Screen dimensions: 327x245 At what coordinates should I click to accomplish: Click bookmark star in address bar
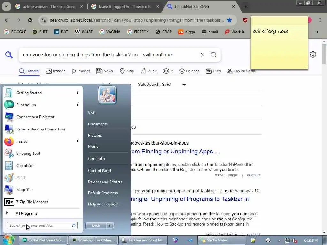[x=229, y=20]
